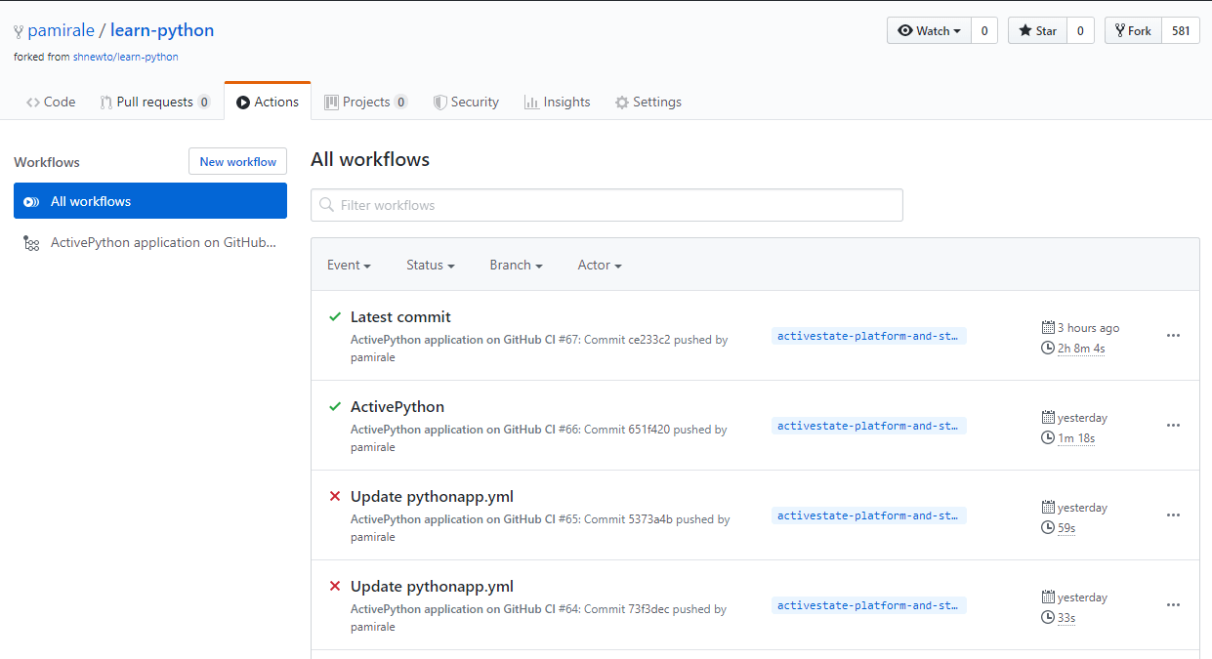Click the 2h 8m 4s duration

1081,349
